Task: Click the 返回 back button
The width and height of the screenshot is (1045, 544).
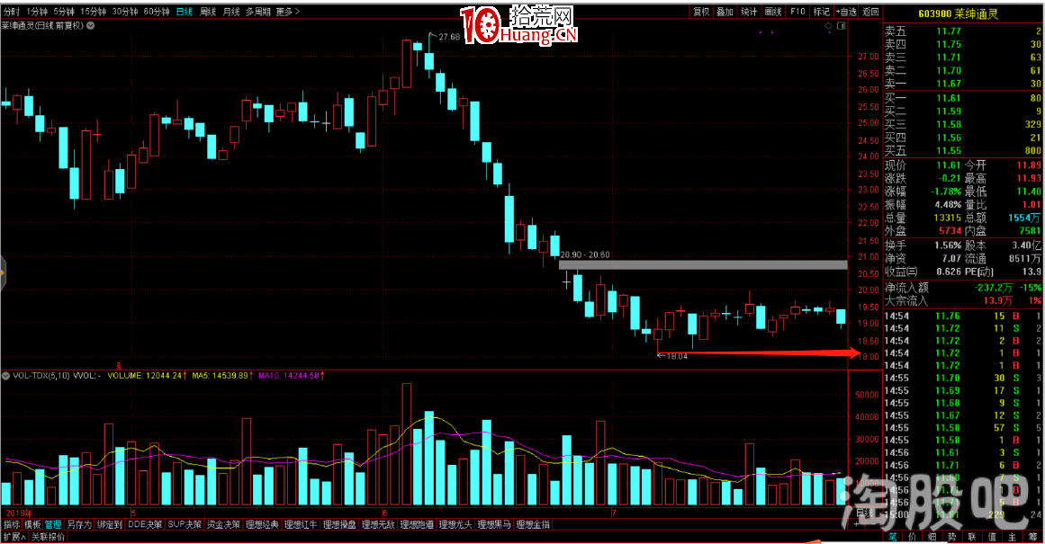Action: pos(870,12)
